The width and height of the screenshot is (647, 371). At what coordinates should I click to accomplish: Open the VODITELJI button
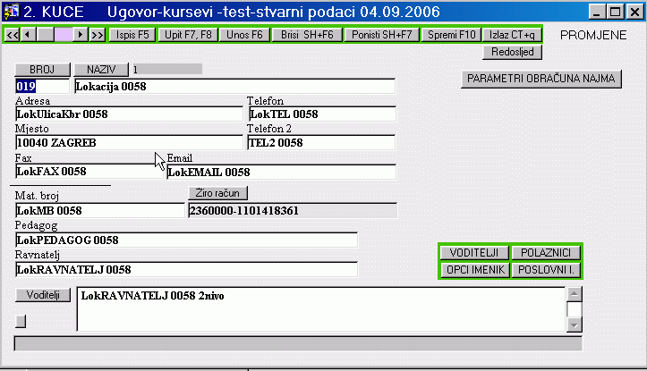(x=474, y=252)
